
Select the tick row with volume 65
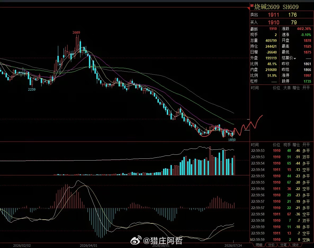pyautogui.click(x=281, y=163)
